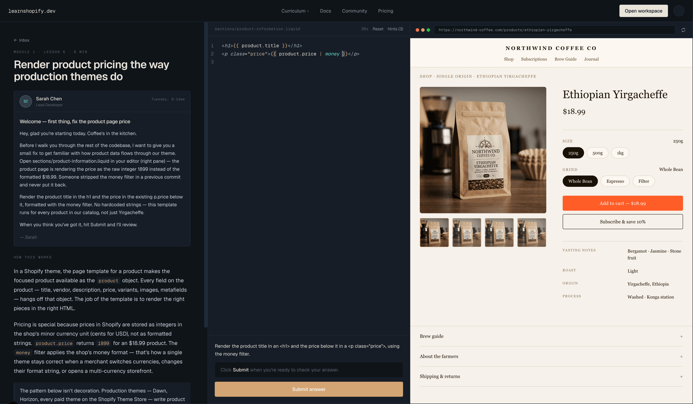
Task: Click the money filter in code line 2
Action: (332, 54)
